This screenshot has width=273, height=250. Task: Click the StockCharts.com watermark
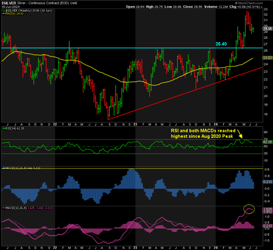pos(249,3)
